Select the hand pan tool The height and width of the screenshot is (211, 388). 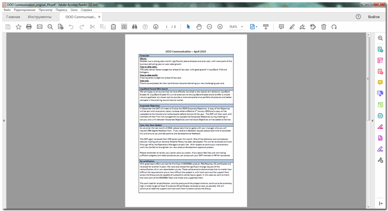click(x=199, y=27)
